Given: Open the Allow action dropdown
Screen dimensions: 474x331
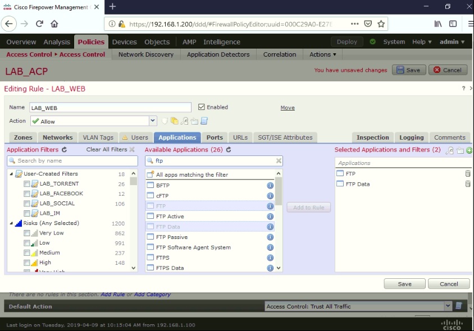Looking at the screenshot, I should [152, 121].
